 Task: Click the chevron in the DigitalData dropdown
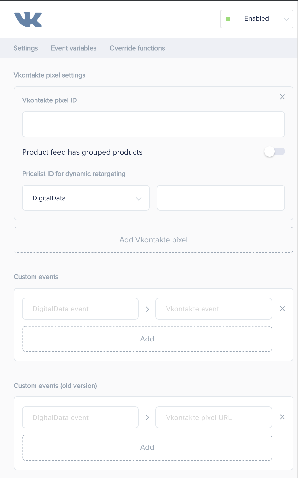tap(139, 199)
